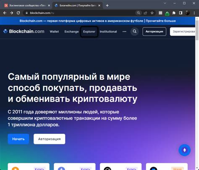199x170 pixels.
Task: Click the white Авторизация button below headline
Action: pos(50,139)
